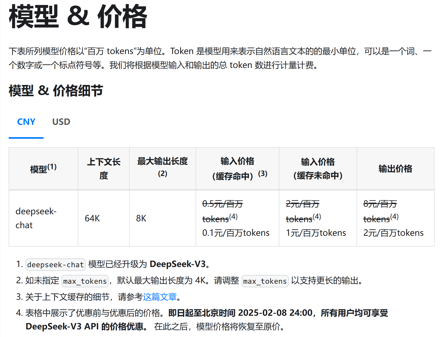This screenshot has width=444, height=337.
Task: Click the discounted 1元/百万tokens price
Action: pyautogui.click(x=316, y=233)
